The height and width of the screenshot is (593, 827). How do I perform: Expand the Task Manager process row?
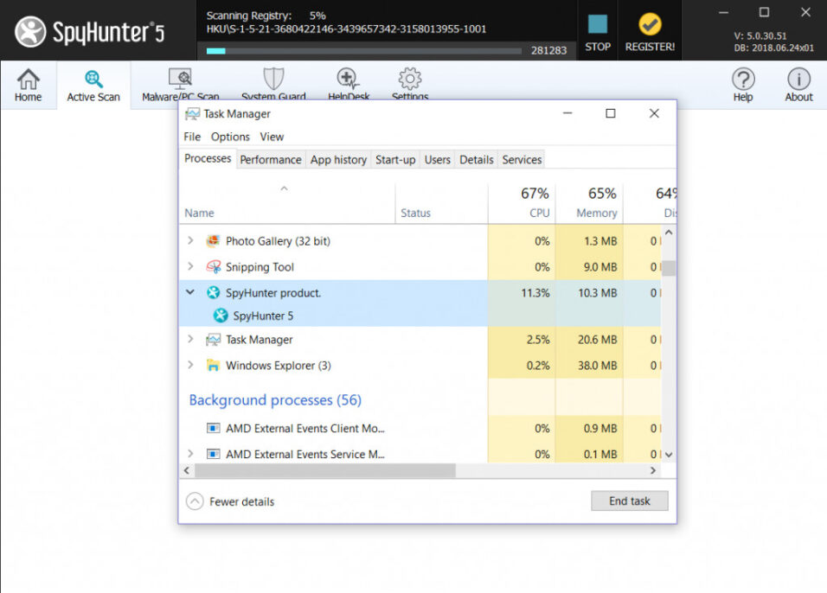tap(190, 340)
